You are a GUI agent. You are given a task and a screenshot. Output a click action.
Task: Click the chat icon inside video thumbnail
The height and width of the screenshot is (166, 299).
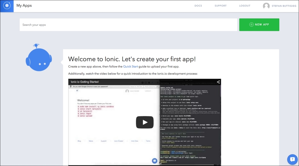(x=155, y=161)
